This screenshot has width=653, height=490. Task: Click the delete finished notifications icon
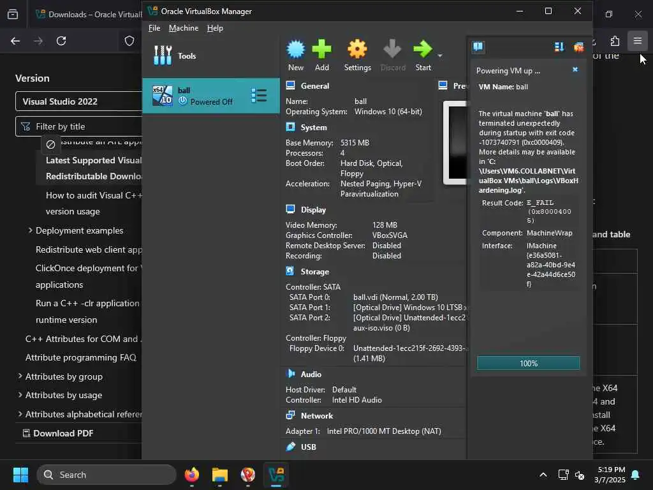578,47
